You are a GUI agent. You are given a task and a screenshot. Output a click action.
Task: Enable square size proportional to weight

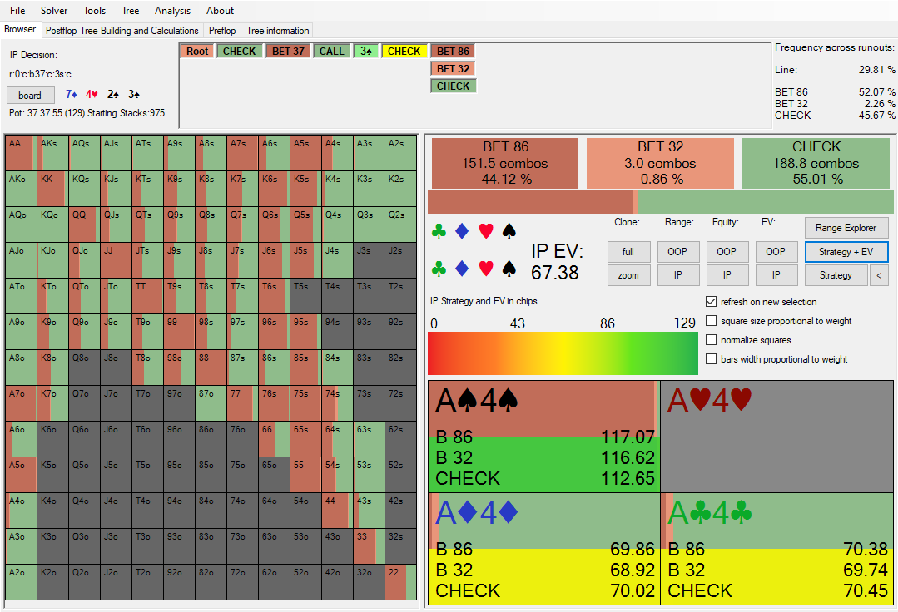(x=712, y=321)
